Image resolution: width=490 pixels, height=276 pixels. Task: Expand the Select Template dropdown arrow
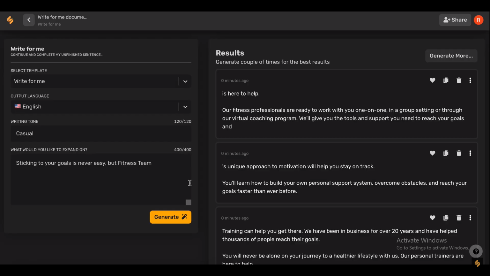[x=185, y=81]
